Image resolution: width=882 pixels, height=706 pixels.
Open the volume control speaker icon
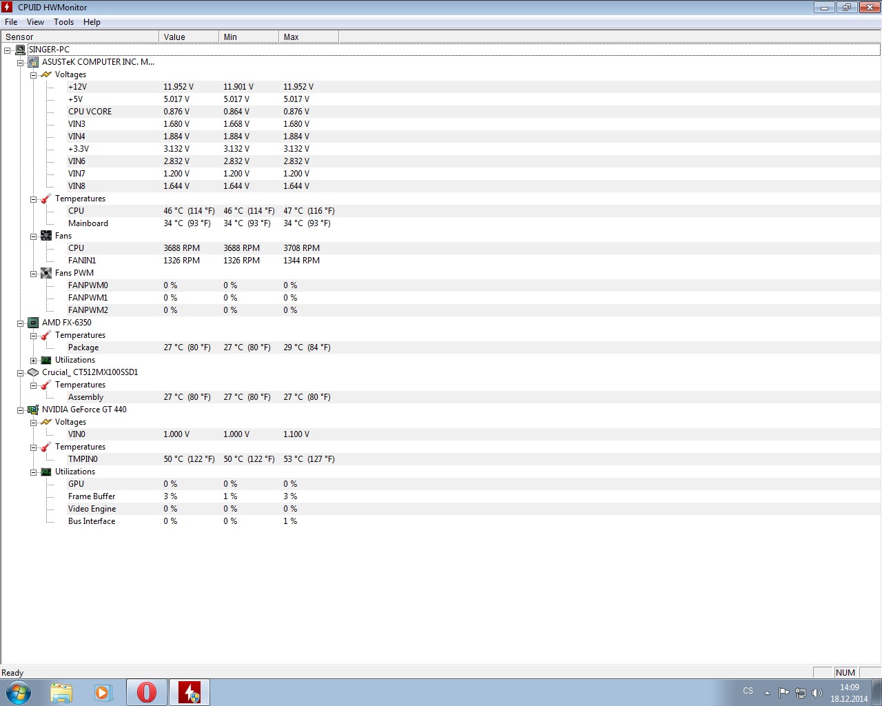pyautogui.click(x=817, y=693)
